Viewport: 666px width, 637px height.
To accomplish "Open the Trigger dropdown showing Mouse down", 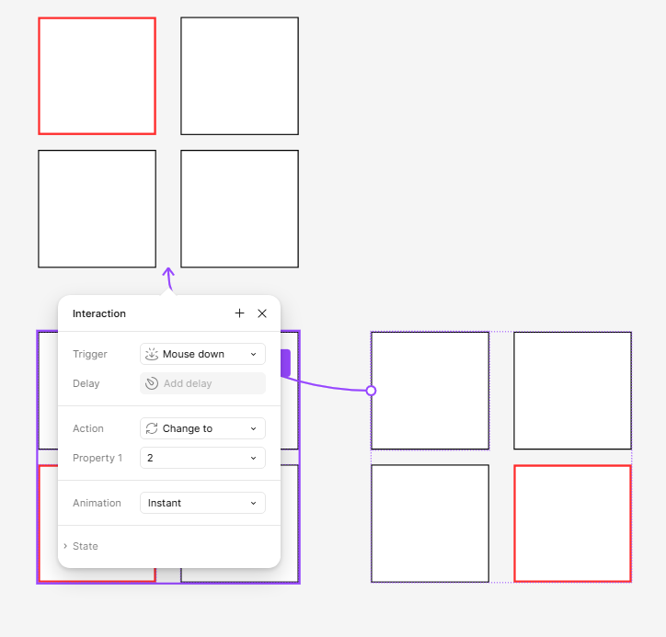I will [202, 354].
